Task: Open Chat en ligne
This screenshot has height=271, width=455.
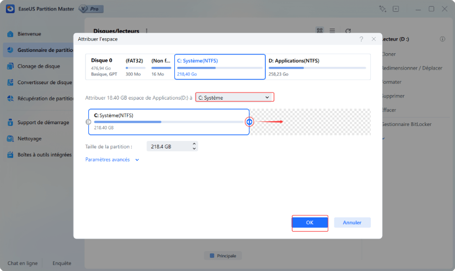Action: point(22,263)
